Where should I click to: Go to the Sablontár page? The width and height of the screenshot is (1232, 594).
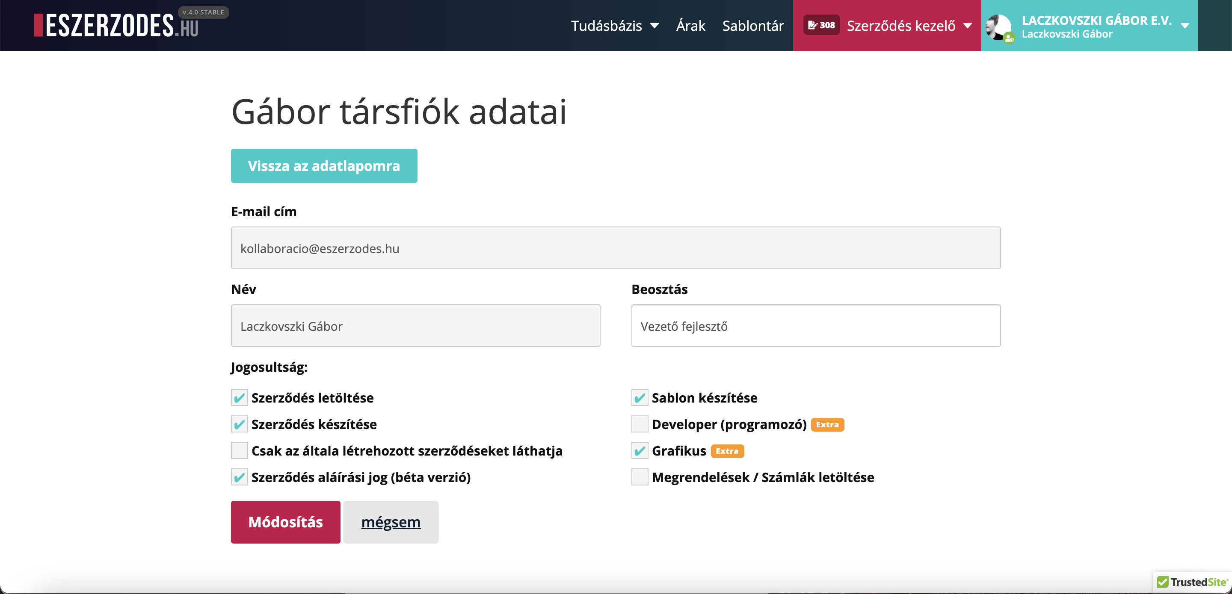753,25
